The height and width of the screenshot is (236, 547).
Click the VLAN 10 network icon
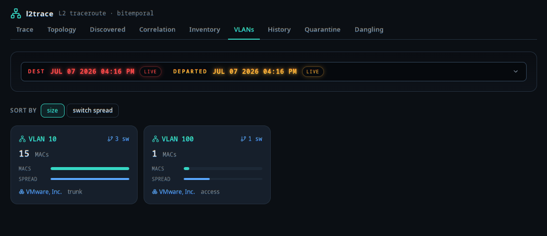pyautogui.click(x=22, y=139)
